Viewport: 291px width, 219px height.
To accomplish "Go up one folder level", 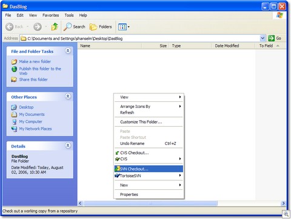I will 55,27.
